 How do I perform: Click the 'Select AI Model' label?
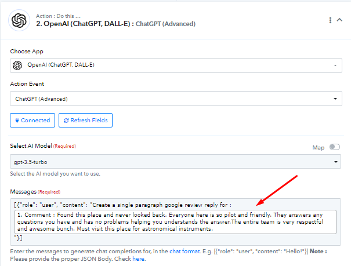[x=31, y=145]
